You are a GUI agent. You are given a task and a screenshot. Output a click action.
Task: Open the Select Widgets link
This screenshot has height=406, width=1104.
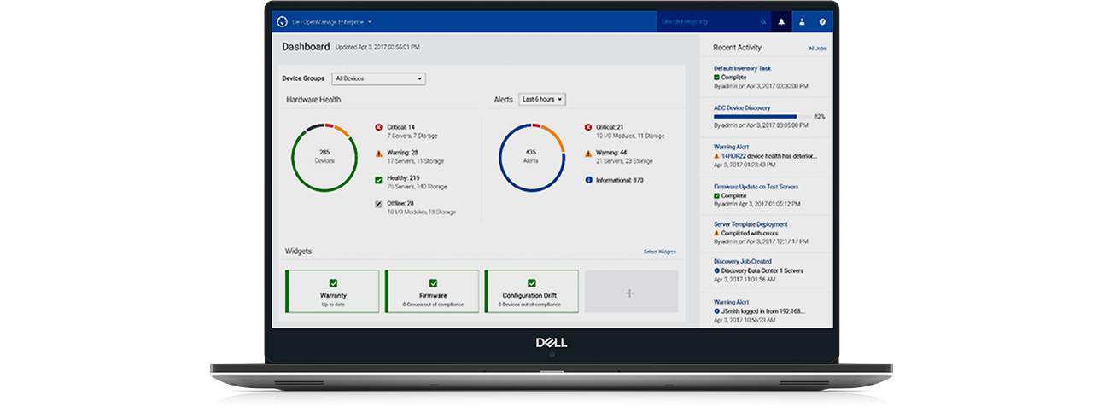click(x=660, y=252)
